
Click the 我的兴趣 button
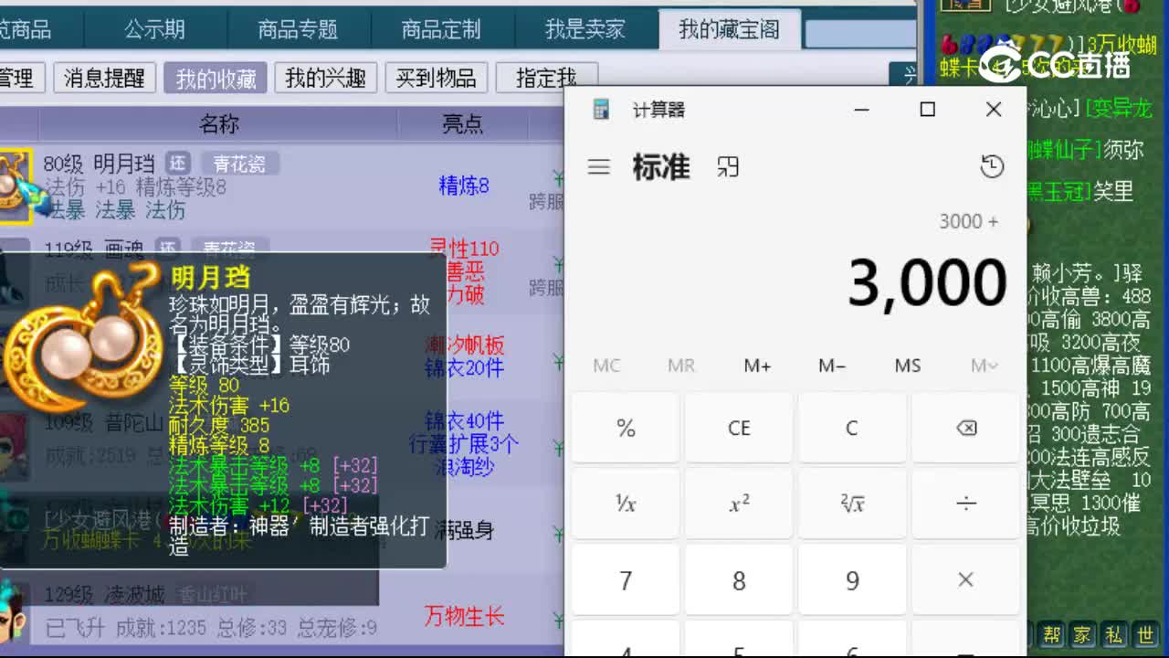click(326, 78)
